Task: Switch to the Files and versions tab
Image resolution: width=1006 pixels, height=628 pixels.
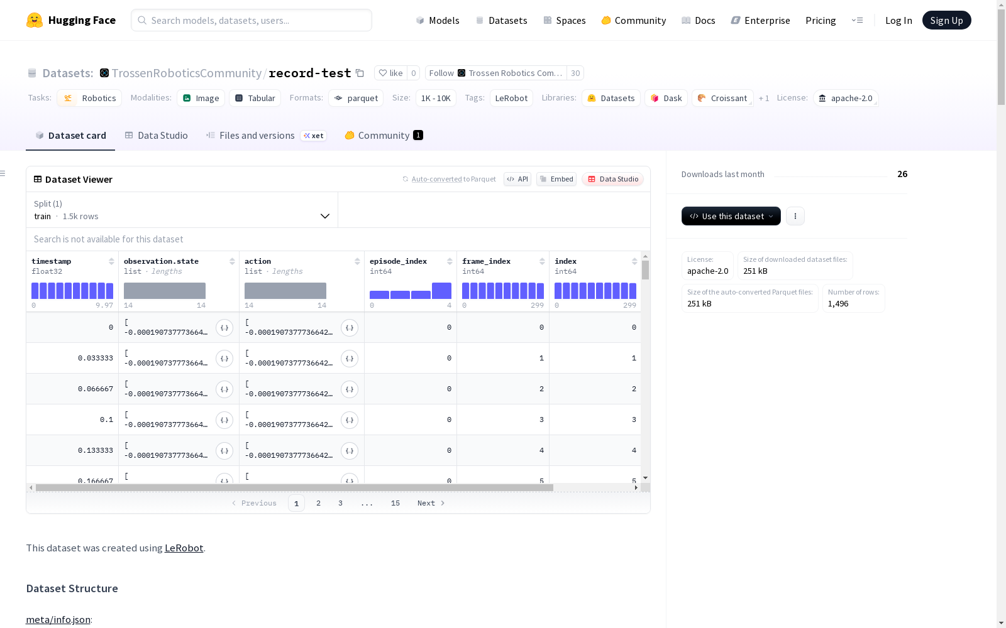Action: click(x=266, y=136)
